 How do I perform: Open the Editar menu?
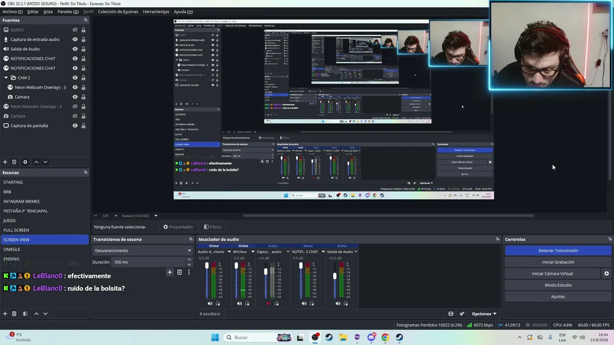pos(33,11)
